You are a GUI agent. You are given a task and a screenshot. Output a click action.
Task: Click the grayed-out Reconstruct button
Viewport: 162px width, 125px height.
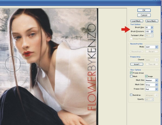[x=137, y=51]
